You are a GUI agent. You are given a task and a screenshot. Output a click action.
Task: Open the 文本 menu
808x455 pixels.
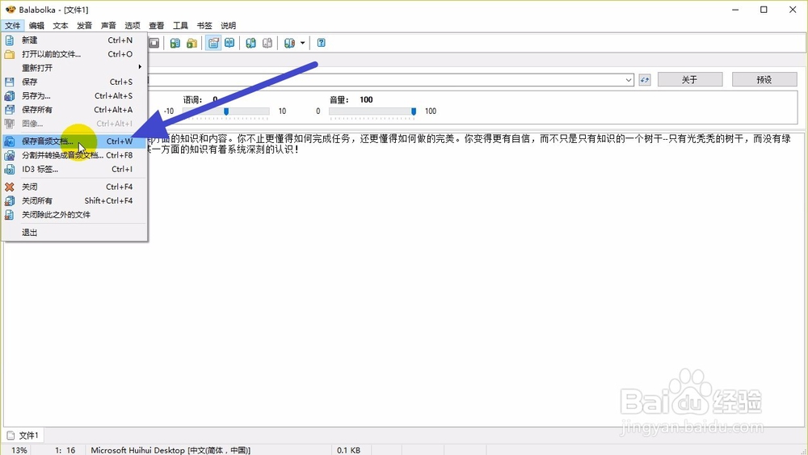pos(61,25)
